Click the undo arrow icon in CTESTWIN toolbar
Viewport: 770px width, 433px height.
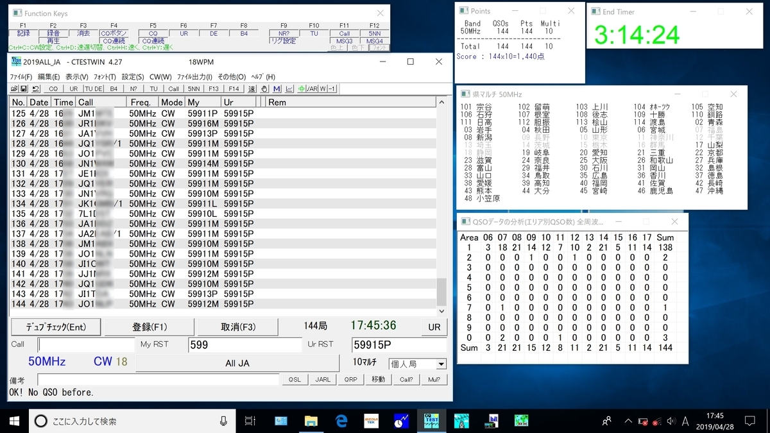point(36,89)
